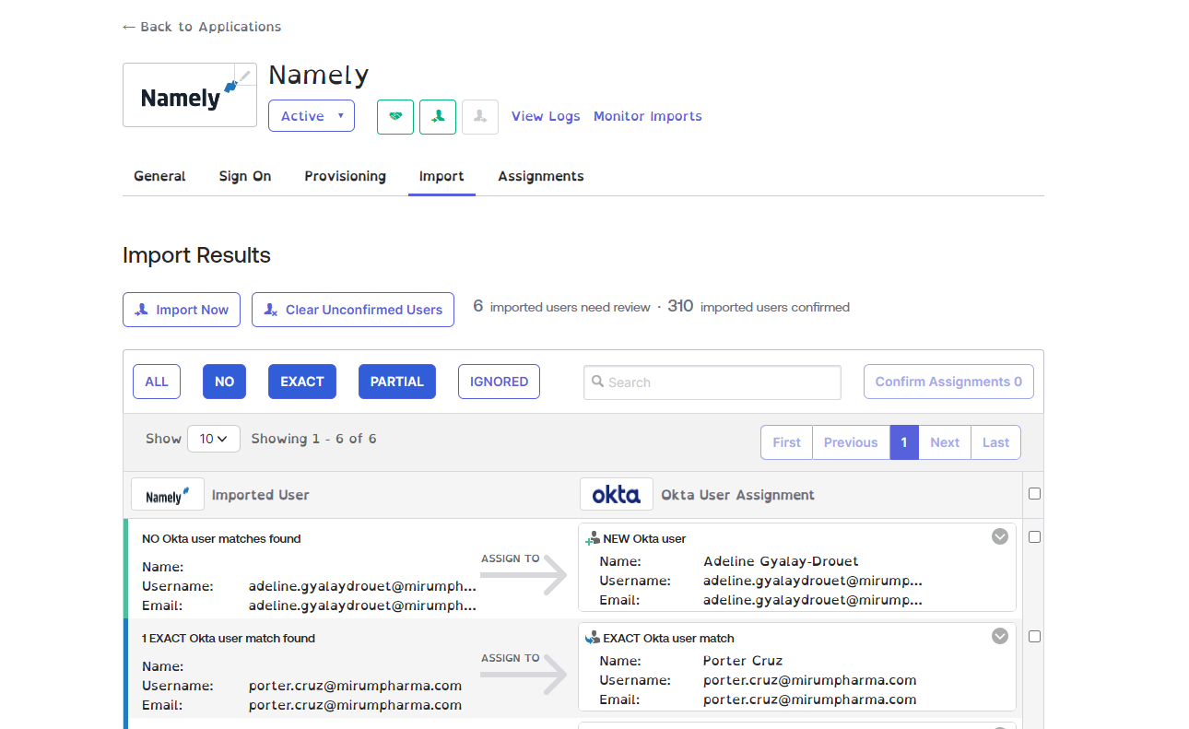1189x729 pixels.
Task: Click the 'Okta User Assignment' column header
Action: point(737,495)
